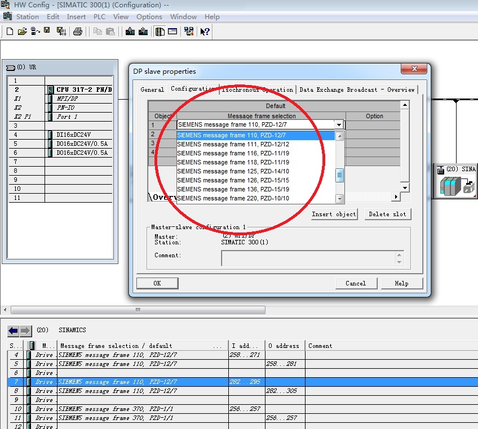Open the View menu
The height and width of the screenshot is (429, 478).
[121, 17]
